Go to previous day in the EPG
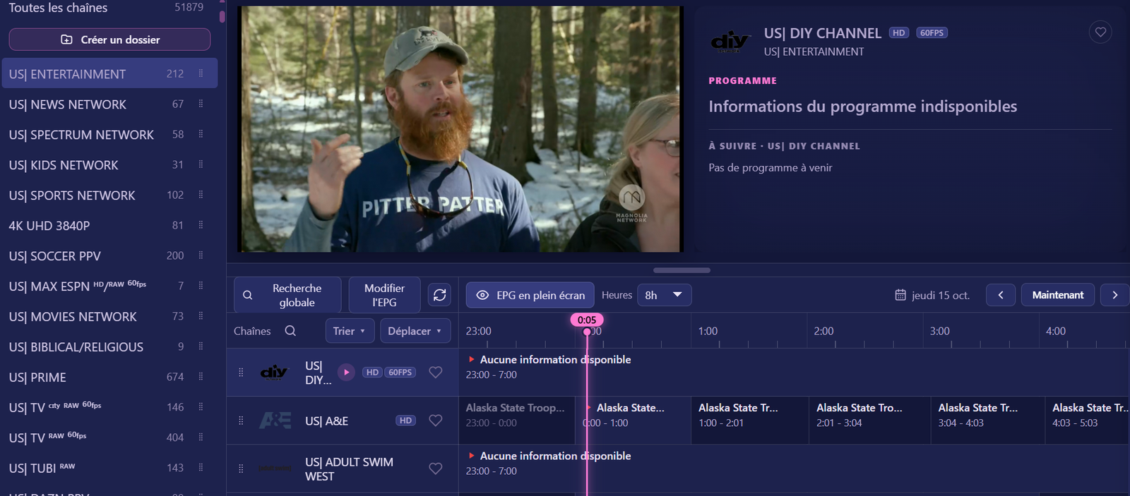The height and width of the screenshot is (496, 1130). [1001, 295]
